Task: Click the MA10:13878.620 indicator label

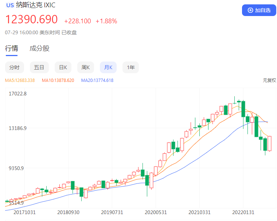Action: coord(58,80)
